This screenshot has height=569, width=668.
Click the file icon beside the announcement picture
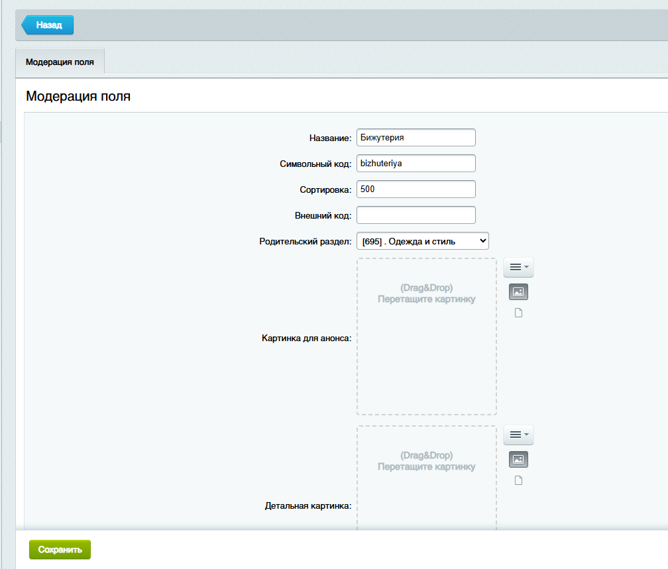click(x=518, y=313)
